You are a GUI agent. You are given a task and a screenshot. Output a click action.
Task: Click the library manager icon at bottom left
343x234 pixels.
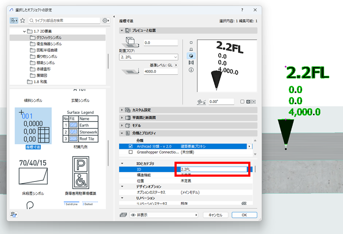point(14,214)
